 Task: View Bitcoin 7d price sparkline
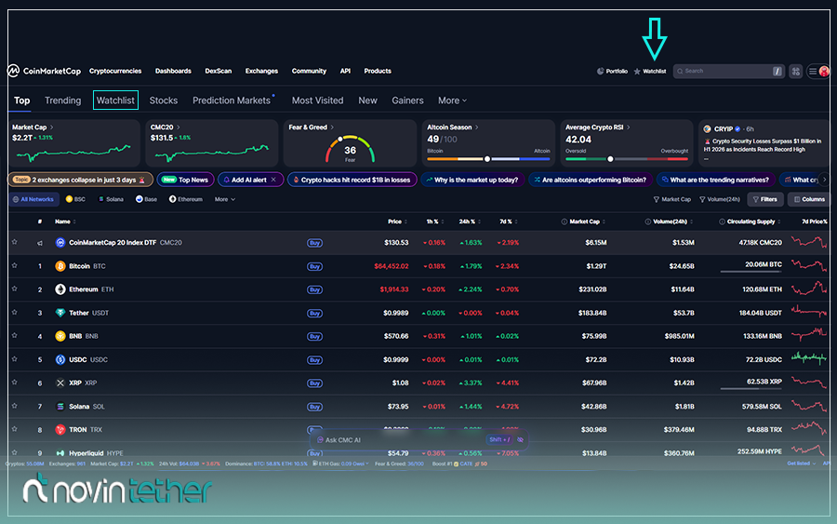tap(809, 265)
